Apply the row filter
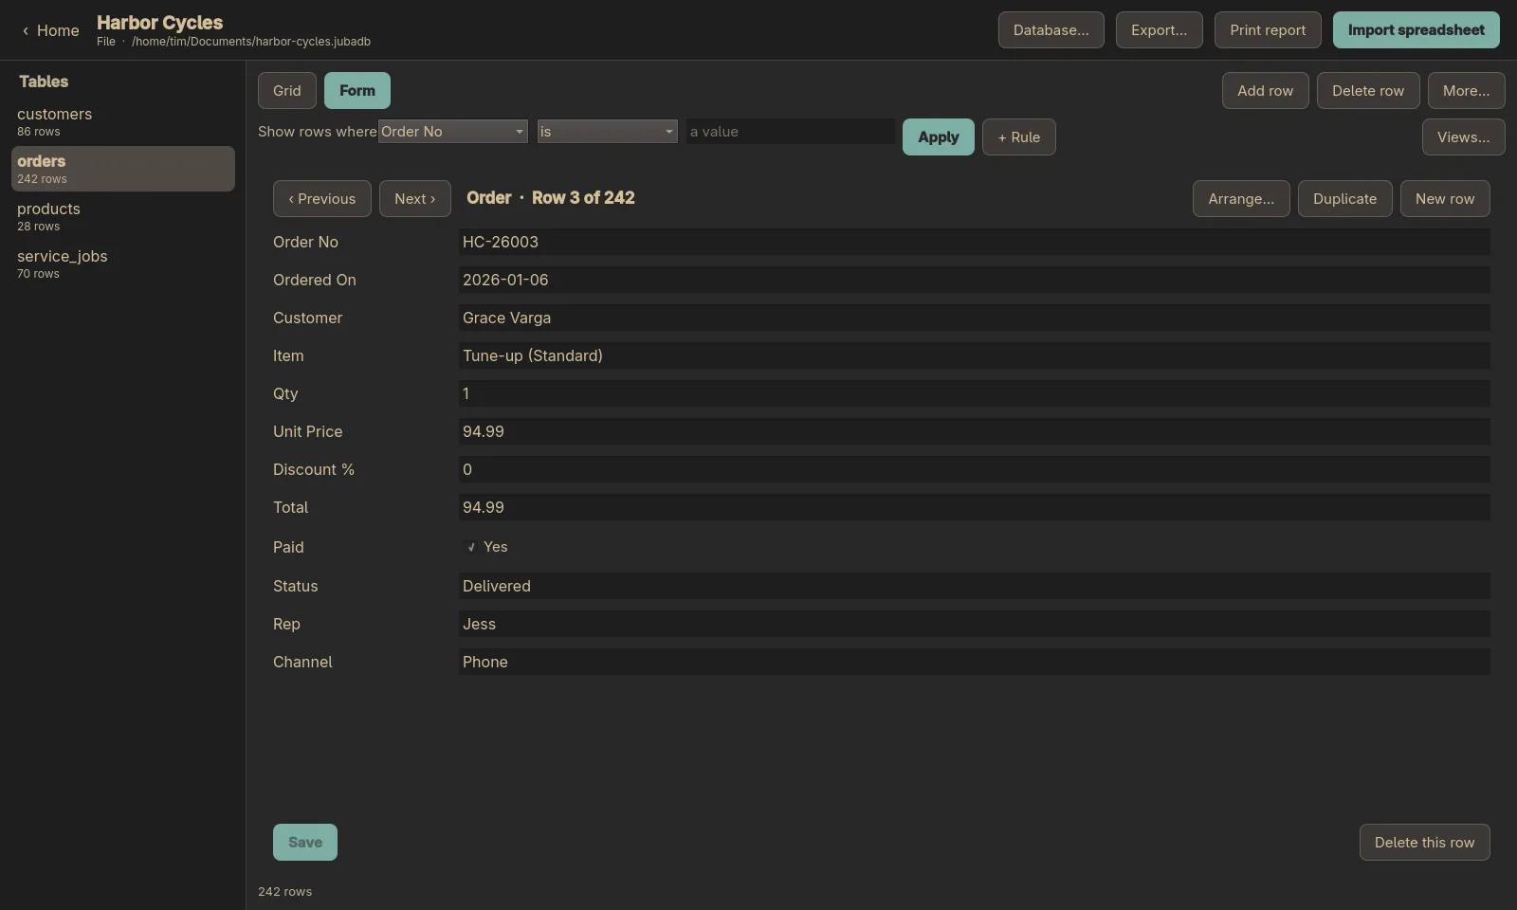Screen dimensions: 1517x910 coord(938,137)
